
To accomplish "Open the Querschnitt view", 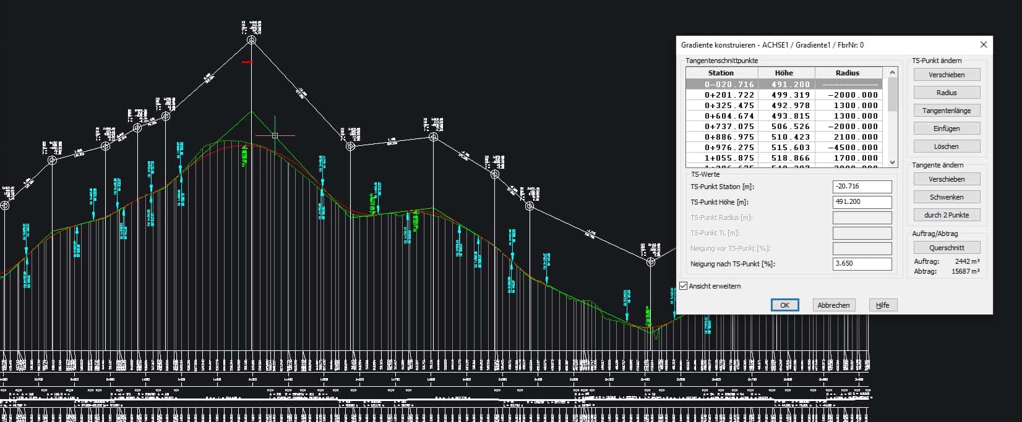I will pos(947,248).
